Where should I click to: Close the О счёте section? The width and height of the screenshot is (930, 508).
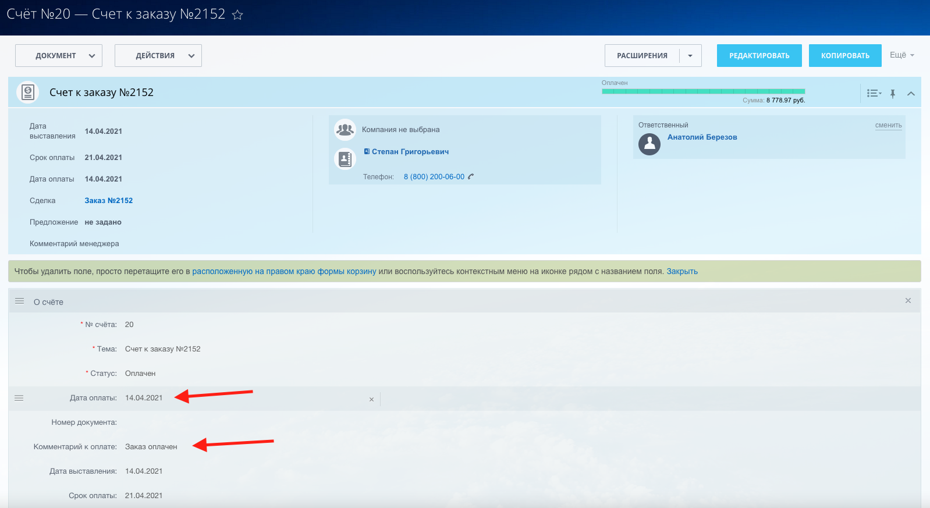point(908,301)
